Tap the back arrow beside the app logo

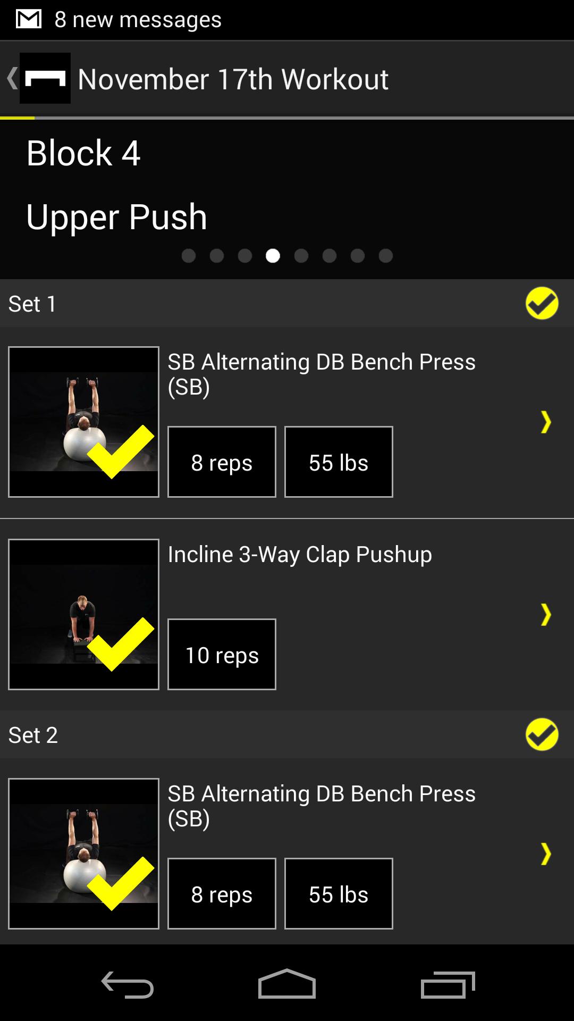click(x=12, y=78)
